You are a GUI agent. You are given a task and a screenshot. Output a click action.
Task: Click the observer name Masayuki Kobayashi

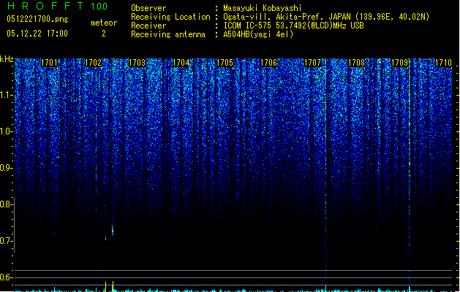(263, 8)
